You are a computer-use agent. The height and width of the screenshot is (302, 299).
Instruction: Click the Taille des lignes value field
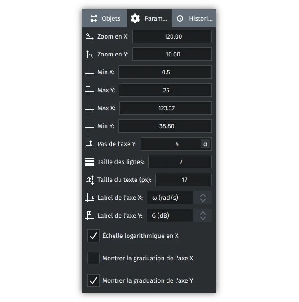click(x=180, y=162)
